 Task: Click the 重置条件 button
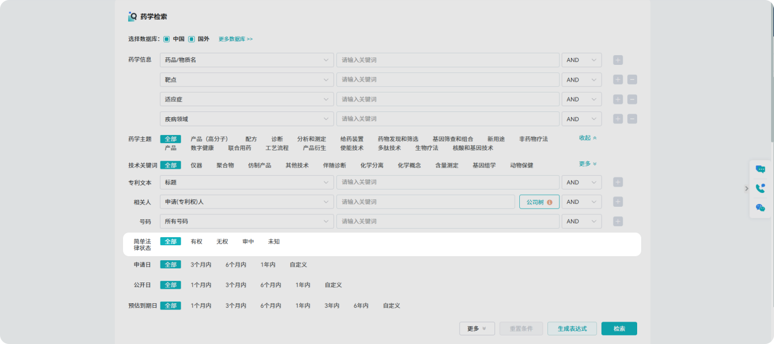click(521, 328)
